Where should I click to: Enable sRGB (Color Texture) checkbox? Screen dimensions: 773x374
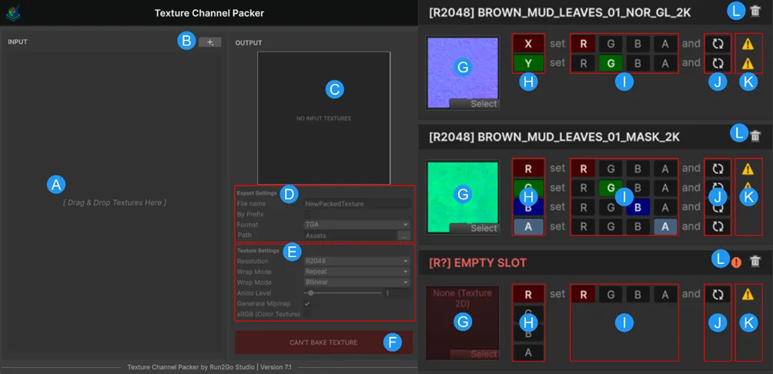[308, 314]
